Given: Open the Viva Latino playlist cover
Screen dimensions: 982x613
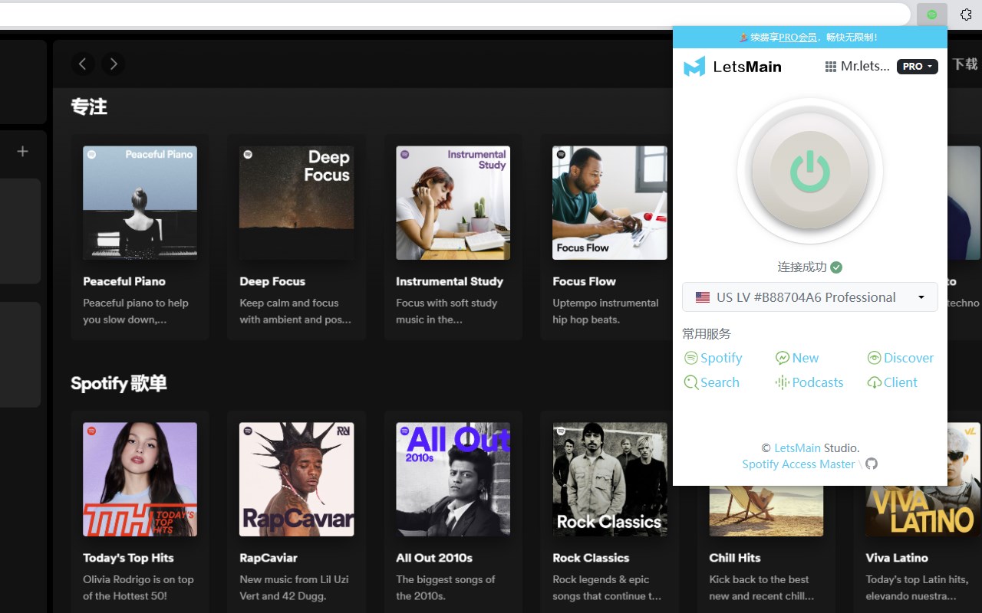Looking at the screenshot, I should [x=923, y=480].
